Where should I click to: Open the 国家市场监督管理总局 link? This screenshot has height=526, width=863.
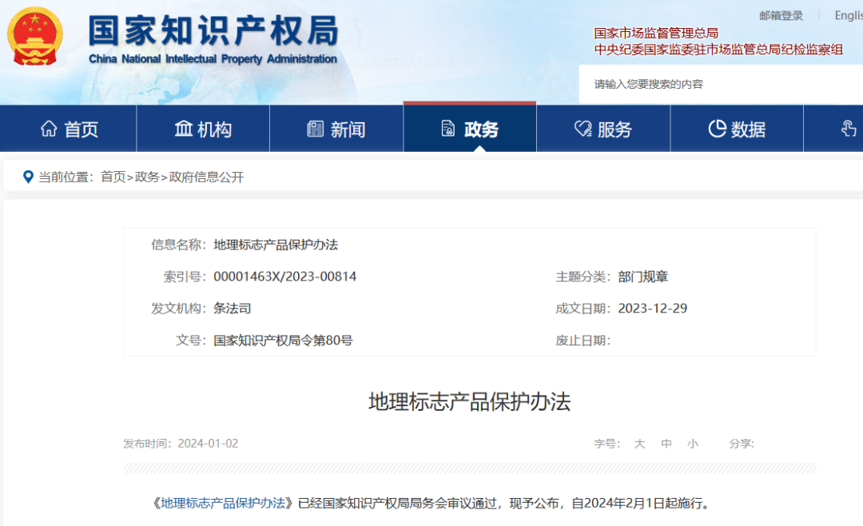click(656, 33)
